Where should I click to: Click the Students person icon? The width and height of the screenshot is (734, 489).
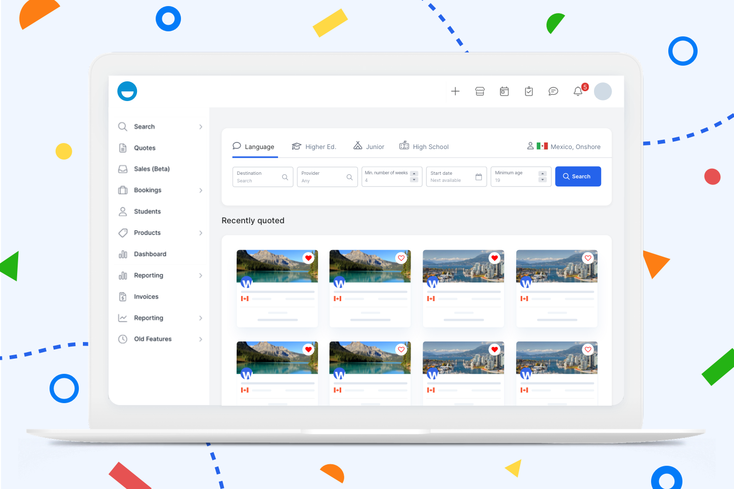(x=123, y=212)
